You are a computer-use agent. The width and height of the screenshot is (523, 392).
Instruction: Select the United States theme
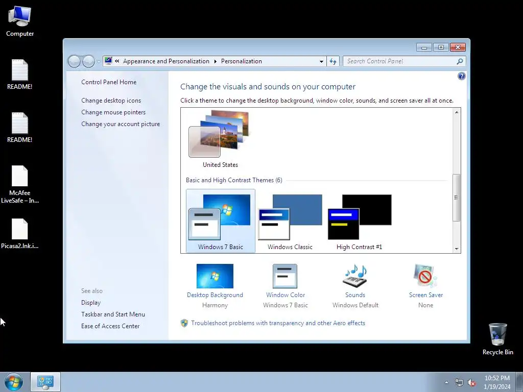(x=221, y=139)
